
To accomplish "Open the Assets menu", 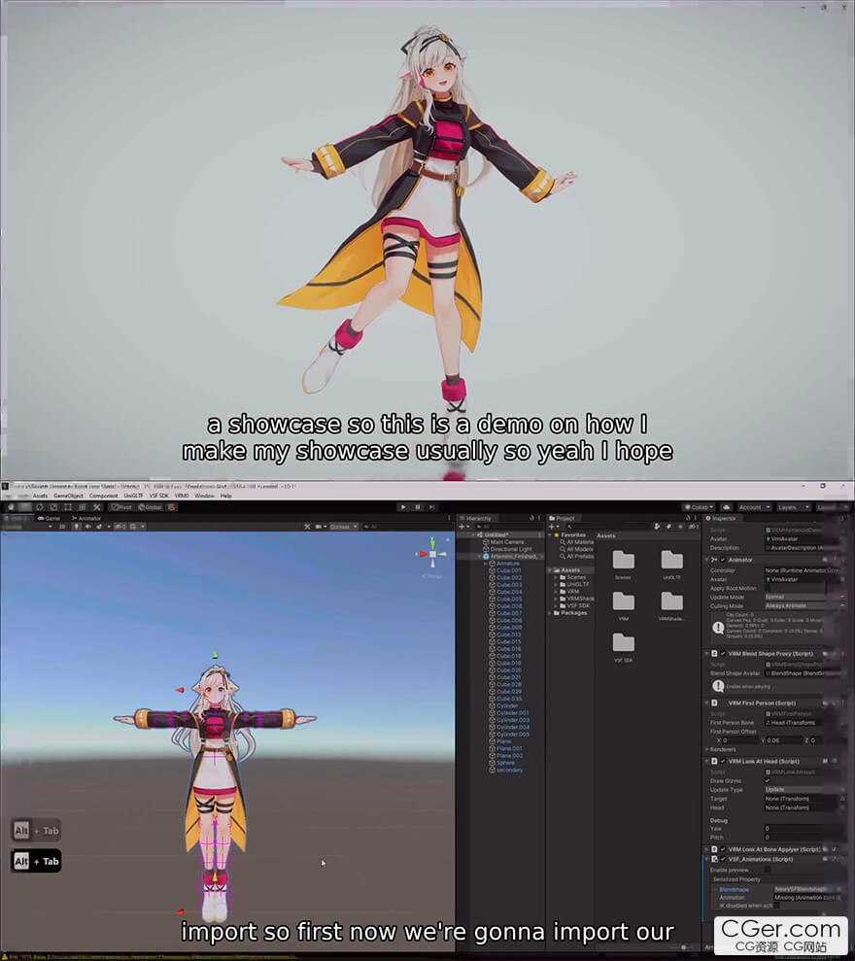I will 41,496.
